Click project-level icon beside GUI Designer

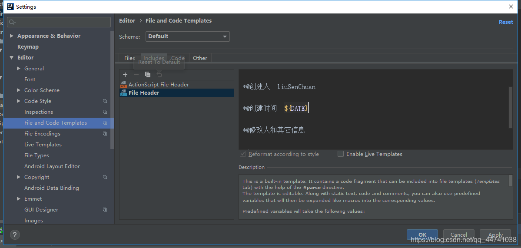point(105,209)
